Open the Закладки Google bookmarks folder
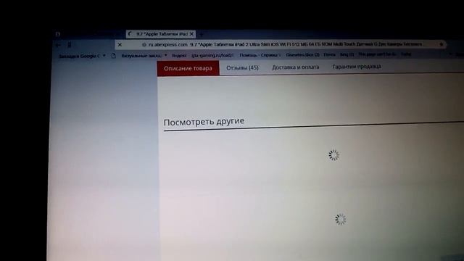The image size is (464, 261). 82,56
